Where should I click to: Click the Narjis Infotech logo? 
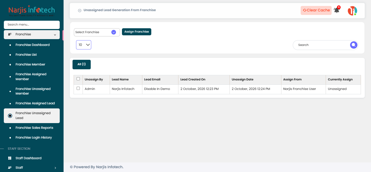coord(32,11)
